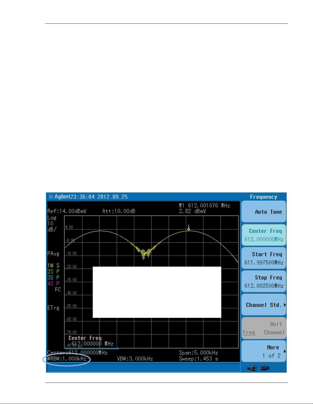Click the FC status label
This screenshot has width=313, height=404.
58,290
